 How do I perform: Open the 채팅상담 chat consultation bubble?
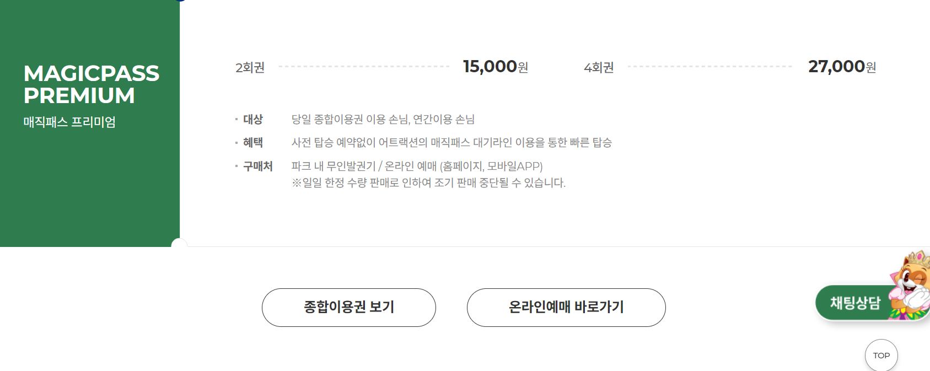pos(857,302)
